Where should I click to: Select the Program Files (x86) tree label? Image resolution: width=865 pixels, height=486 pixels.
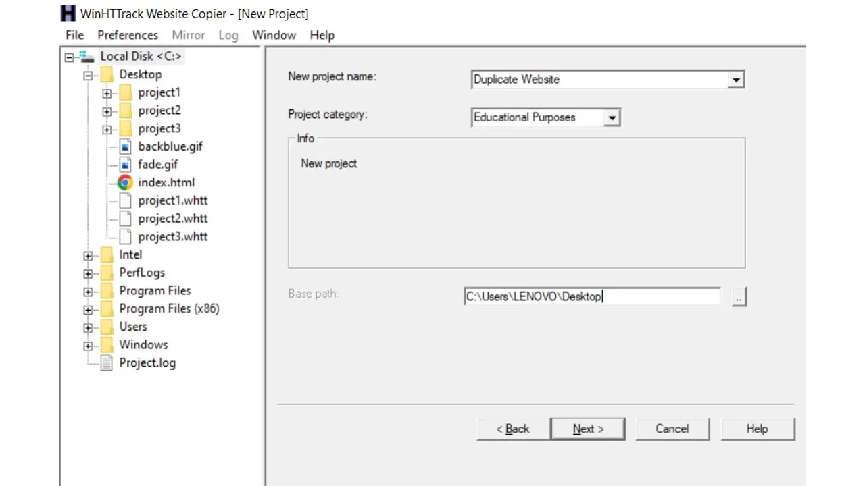(x=169, y=308)
